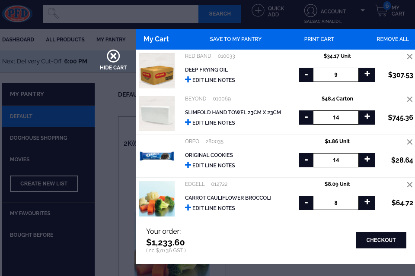Image resolution: width=415 pixels, height=276 pixels.
Task: Decrease Slimfold Hand Towel quantity
Action: [306, 118]
